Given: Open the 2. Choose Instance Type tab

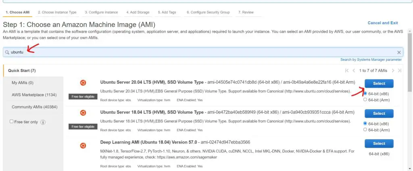Looking at the screenshot, I should point(57,13).
